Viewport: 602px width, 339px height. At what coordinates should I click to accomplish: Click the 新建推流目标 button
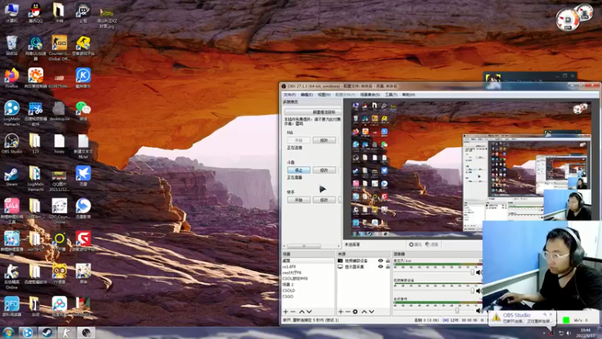(312, 111)
